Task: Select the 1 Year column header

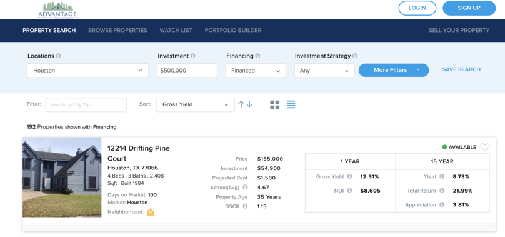Action: coord(350,161)
